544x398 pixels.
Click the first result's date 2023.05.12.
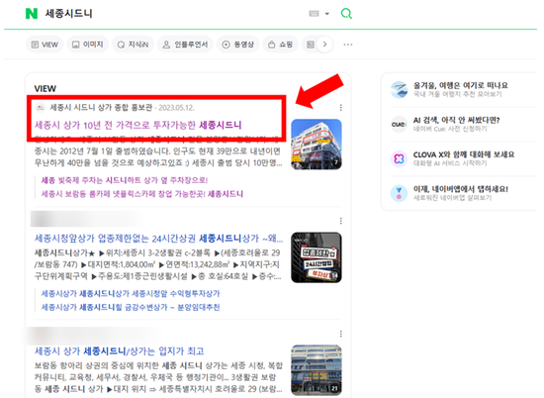176,108
